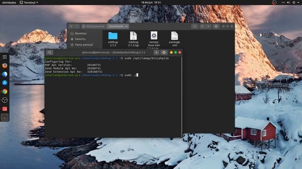Click the line 'Zend Module Api No: 20180731'
Viewport: 302px width, 169px height.
pos(73,68)
